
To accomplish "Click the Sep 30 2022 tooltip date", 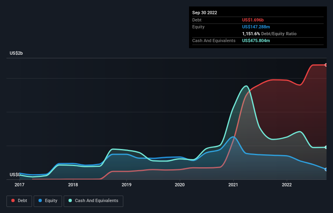I will pyautogui.click(x=204, y=13).
